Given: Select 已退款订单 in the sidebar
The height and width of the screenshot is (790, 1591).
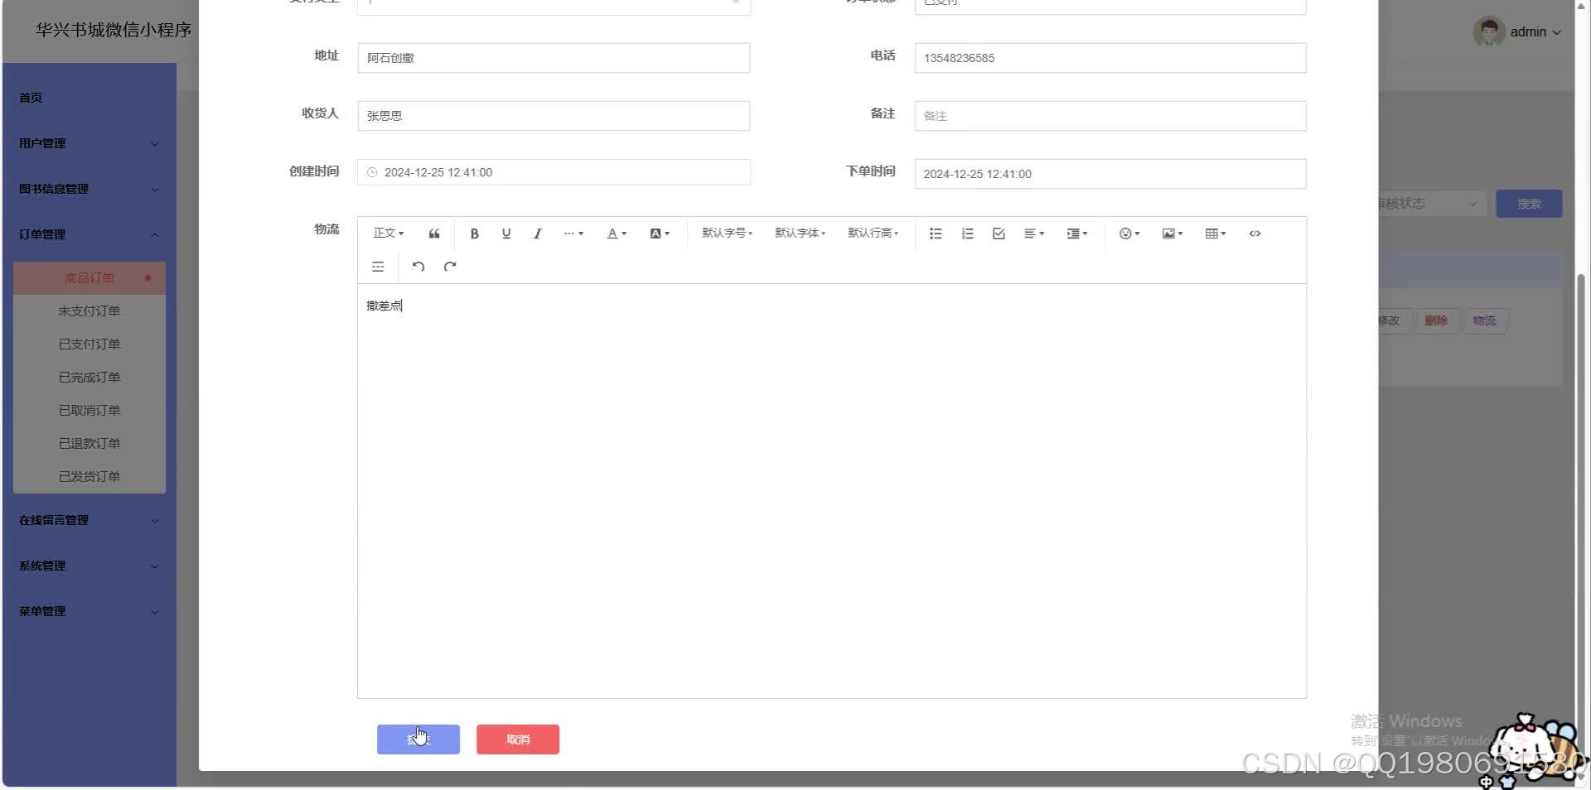Looking at the screenshot, I should [89, 444].
